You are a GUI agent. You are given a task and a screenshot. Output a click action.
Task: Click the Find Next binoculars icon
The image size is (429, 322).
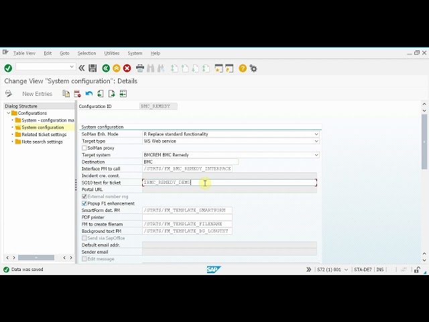pyautogui.click(x=161, y=68)
